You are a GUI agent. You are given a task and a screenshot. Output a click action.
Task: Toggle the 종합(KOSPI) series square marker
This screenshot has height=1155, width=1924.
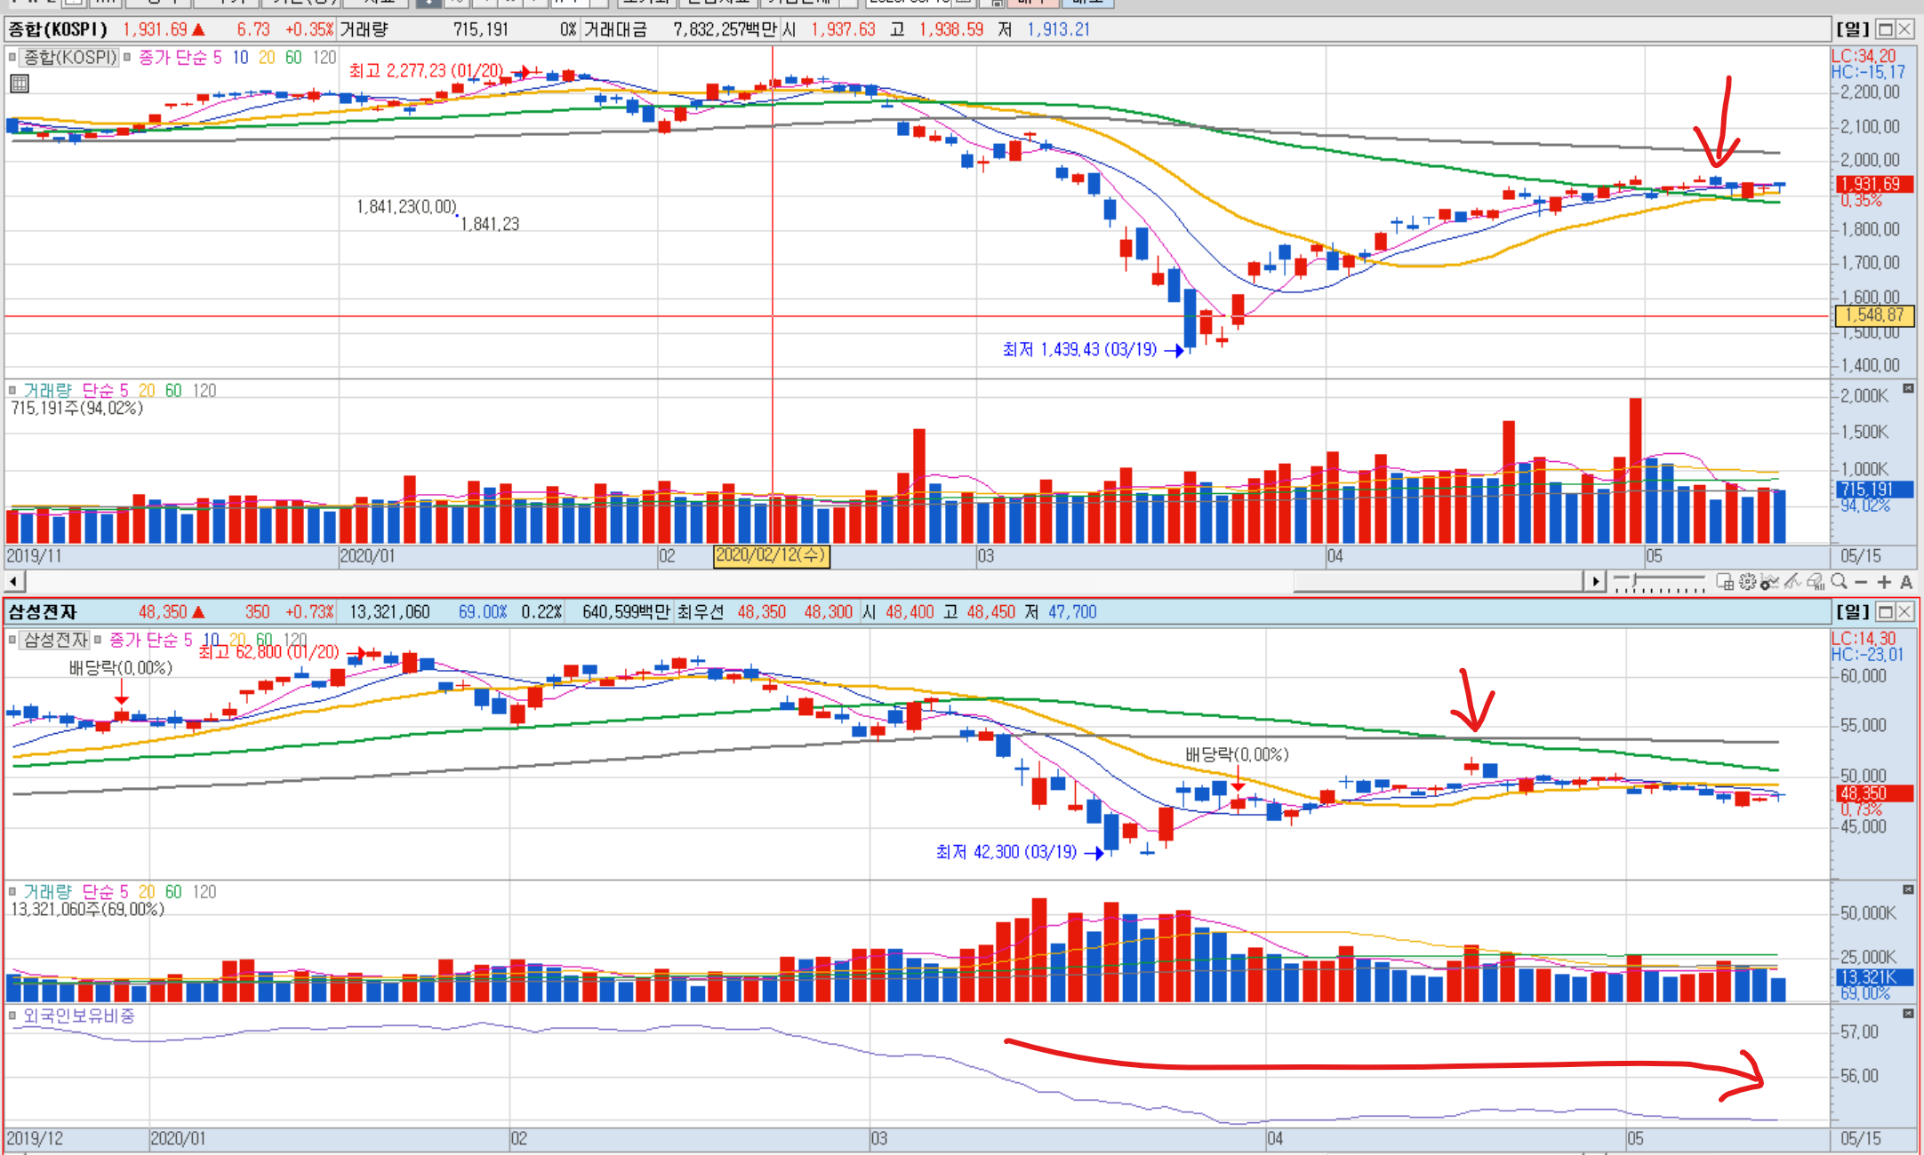tap(12, 57)
